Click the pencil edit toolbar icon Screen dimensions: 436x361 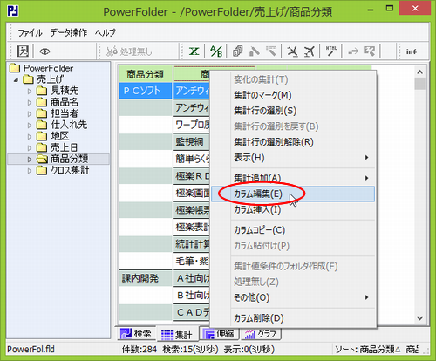(x=255, y=51)
